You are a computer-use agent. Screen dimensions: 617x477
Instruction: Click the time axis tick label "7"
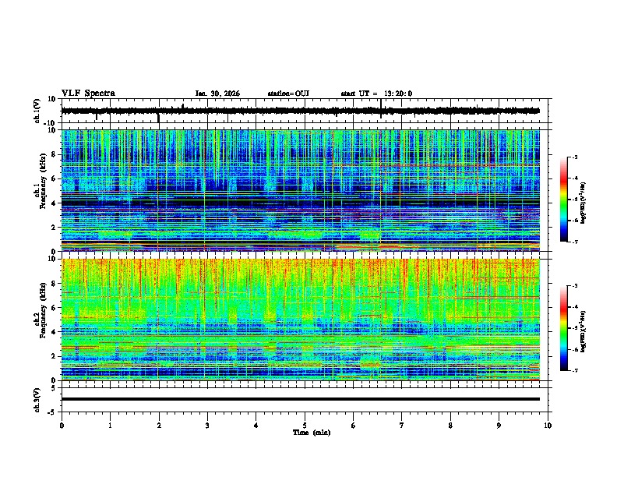[402, 426]
